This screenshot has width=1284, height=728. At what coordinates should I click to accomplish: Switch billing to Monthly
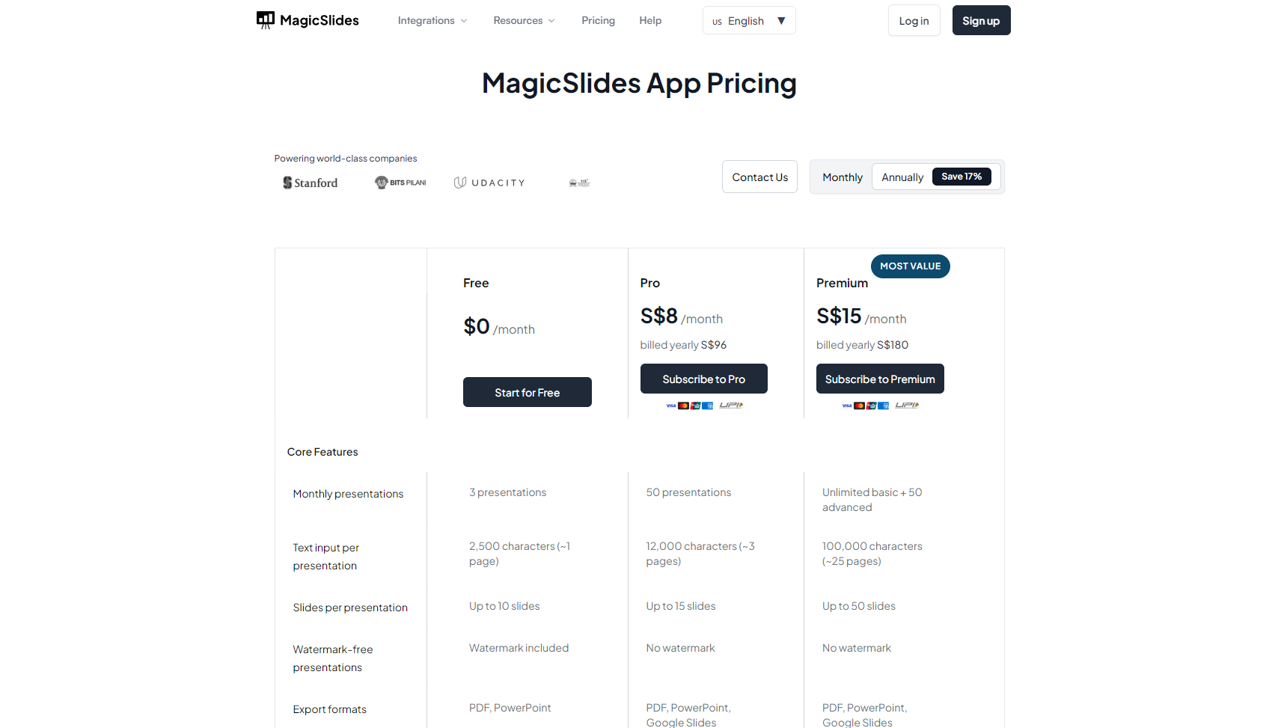[x=842, y=177]
